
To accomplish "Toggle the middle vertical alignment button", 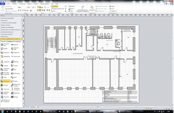I will (x=40, y=7).
